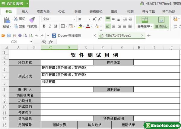
Task: Click inside the formula bar input
Action: pyautogui.click(x=119, y=42)
